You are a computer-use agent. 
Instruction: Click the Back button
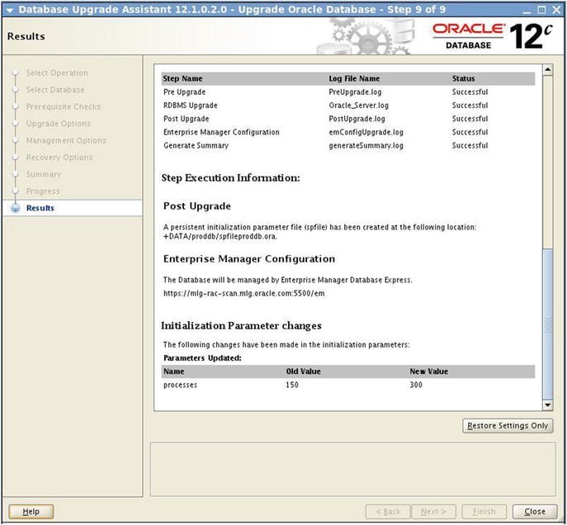tap(388, 512)
